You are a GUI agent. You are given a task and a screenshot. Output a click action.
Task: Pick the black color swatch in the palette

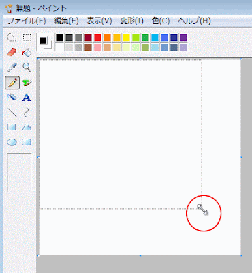tap(59, 38)
